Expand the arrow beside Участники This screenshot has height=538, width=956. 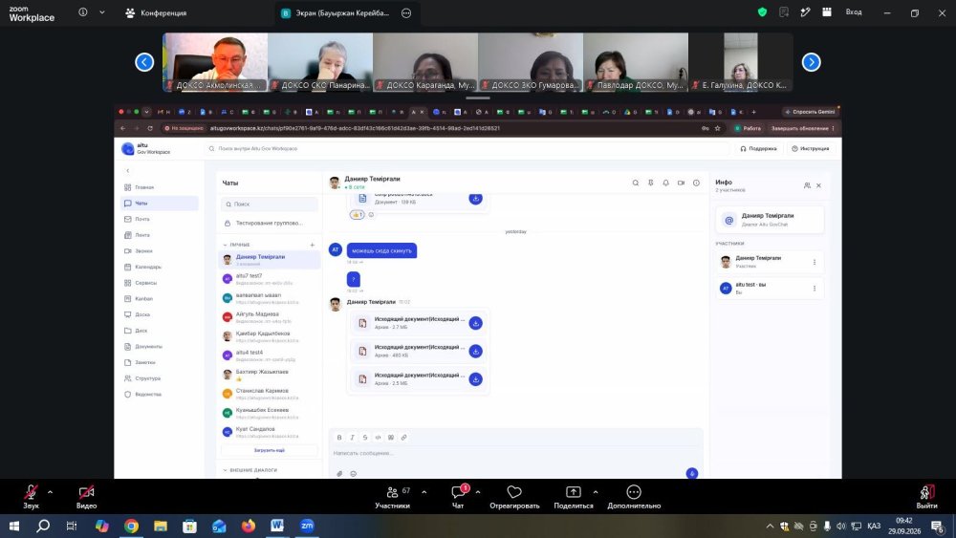424,492
